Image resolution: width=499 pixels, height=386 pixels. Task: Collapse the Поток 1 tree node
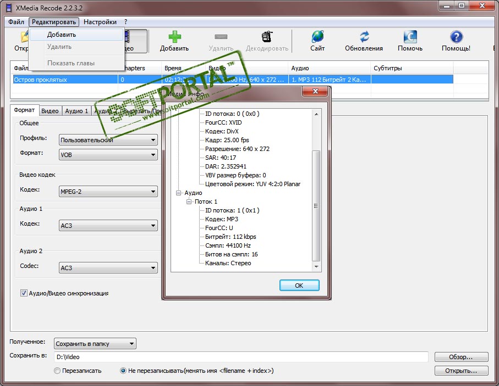coord(189,202)
